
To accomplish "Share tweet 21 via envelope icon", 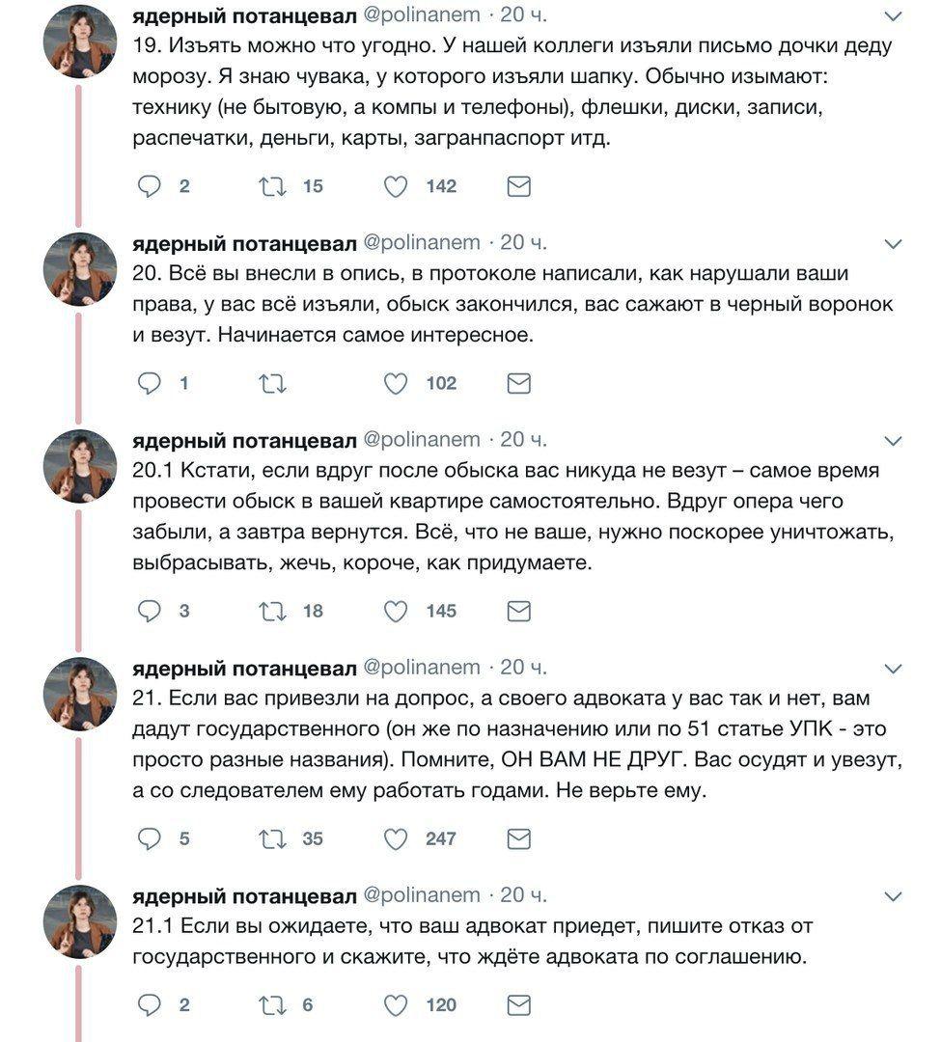I will pyautogui.click(x=519, y=839).
